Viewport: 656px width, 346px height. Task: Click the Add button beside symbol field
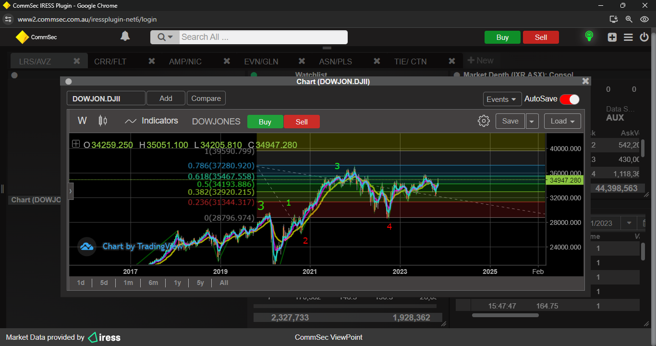click(166, 99)
